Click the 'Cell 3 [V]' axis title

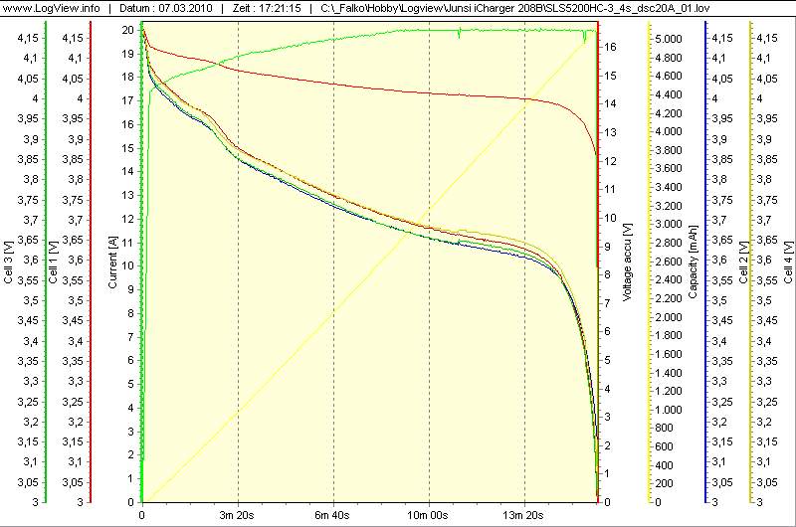pyautogui.click(x=8, y=263)
